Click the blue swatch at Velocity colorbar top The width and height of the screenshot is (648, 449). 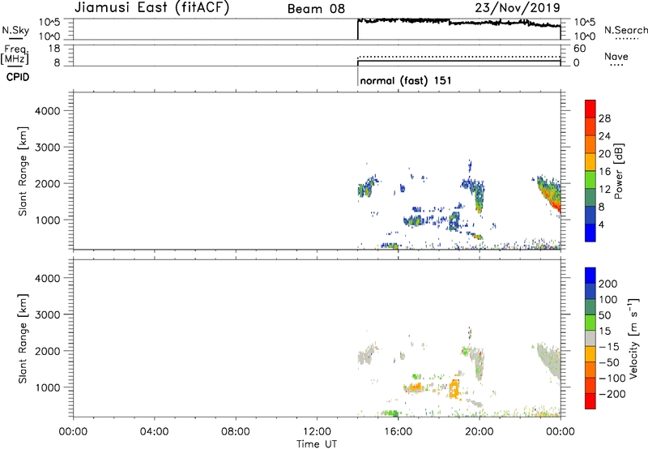590,276
